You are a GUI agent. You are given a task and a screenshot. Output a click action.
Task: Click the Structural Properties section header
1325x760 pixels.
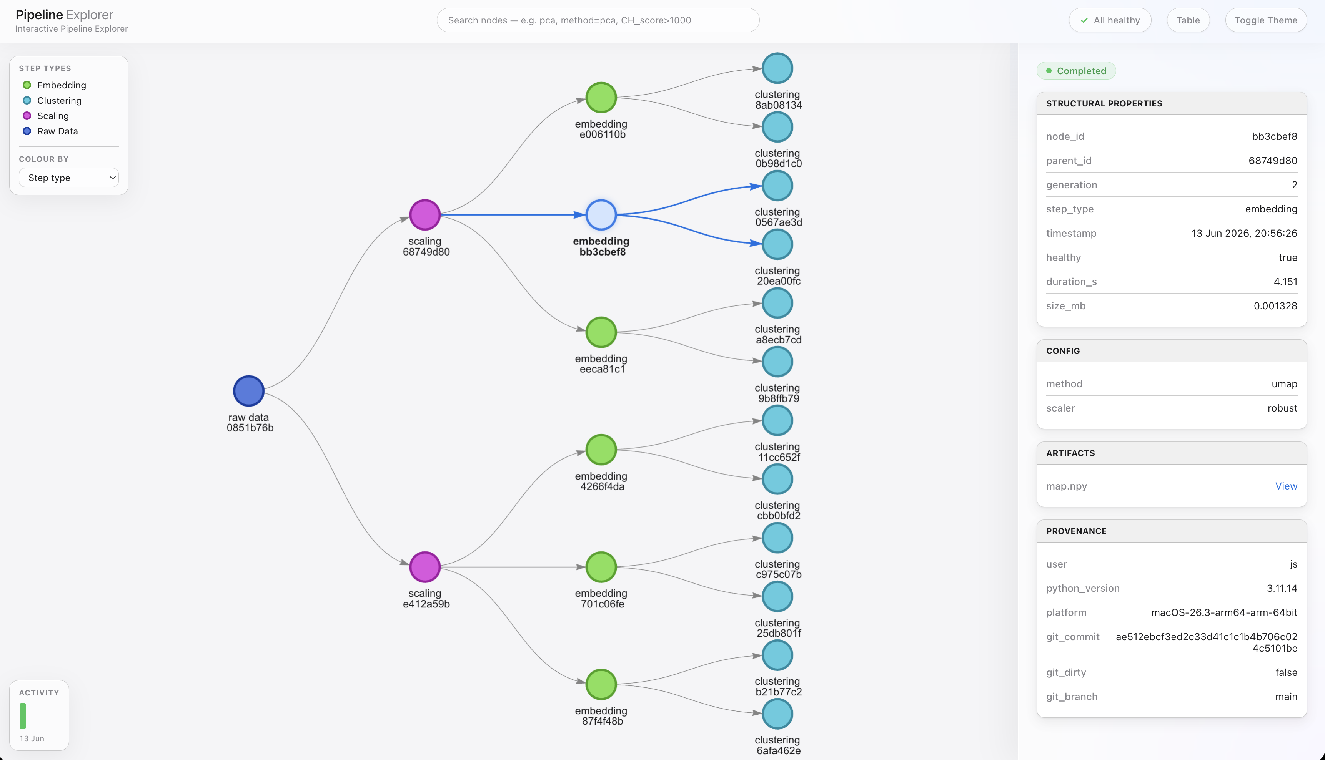pos(1172,103)
